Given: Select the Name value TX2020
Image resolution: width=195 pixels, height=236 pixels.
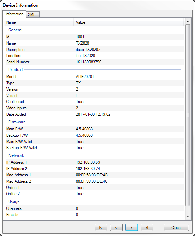Looking at the screenshot, I should (83, 43).
